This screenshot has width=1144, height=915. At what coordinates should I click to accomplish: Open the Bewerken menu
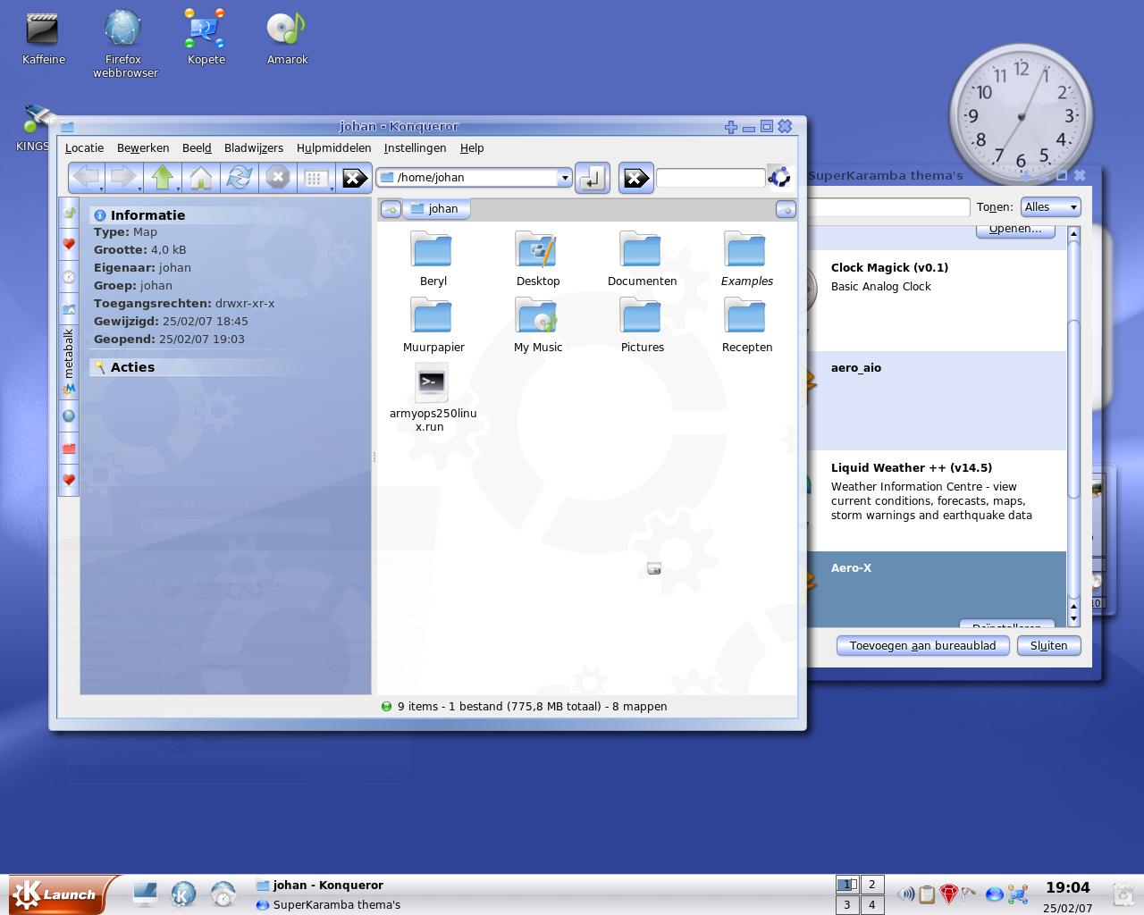pyautogui.click(x=143, y=148)
